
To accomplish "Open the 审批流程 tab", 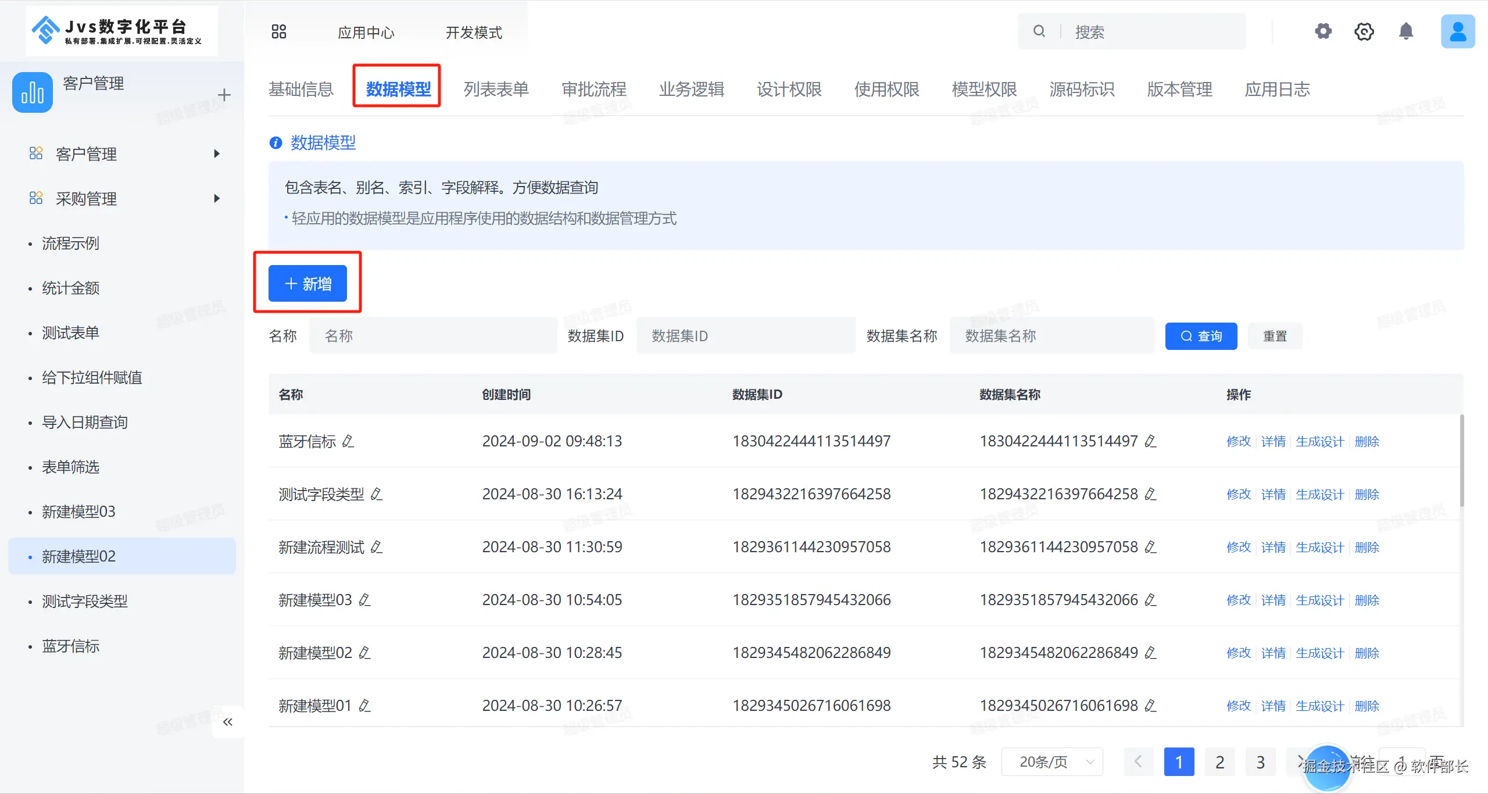I will pyautogui.click(x=593, y=90).
